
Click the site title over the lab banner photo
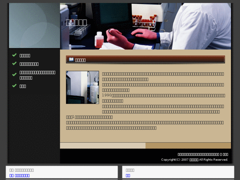click(77, 22)
